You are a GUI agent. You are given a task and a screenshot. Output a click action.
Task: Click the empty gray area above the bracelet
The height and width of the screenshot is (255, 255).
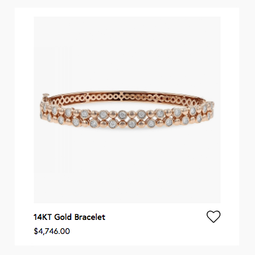127,53
